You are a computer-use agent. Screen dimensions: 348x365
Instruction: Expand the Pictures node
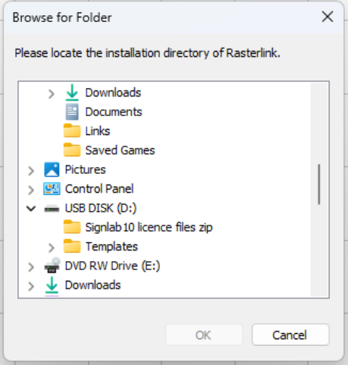31,171
